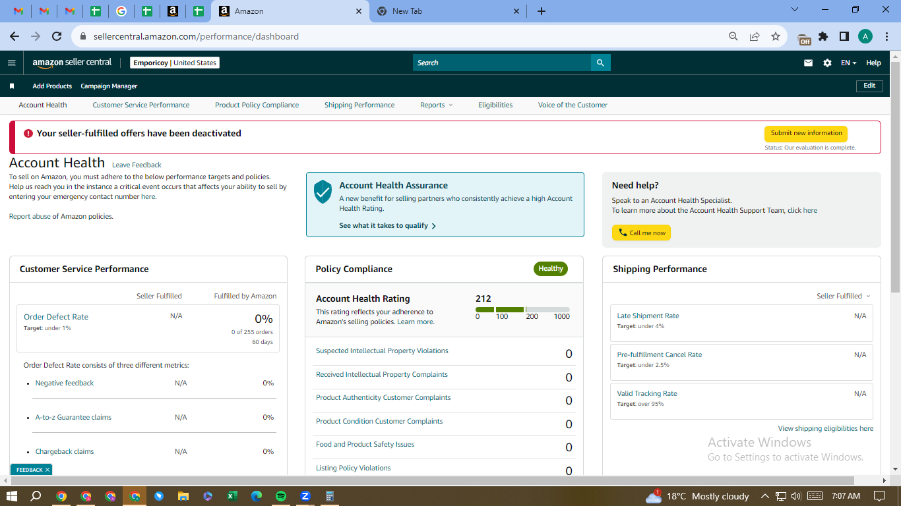
Task: Open Chrome tab search dropdown arrow
Action: (x=794, y=10)
